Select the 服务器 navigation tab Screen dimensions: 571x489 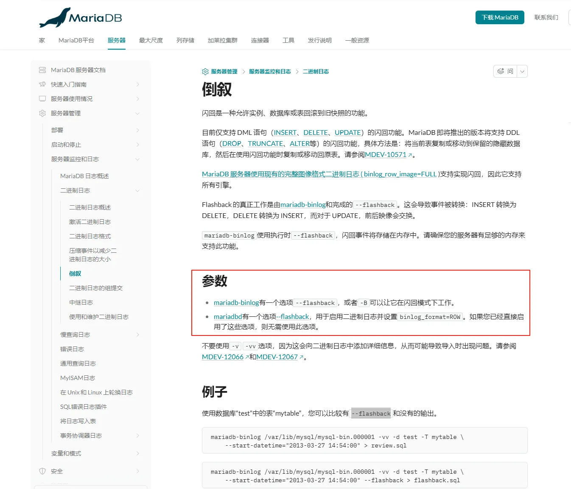pos(117,40)
